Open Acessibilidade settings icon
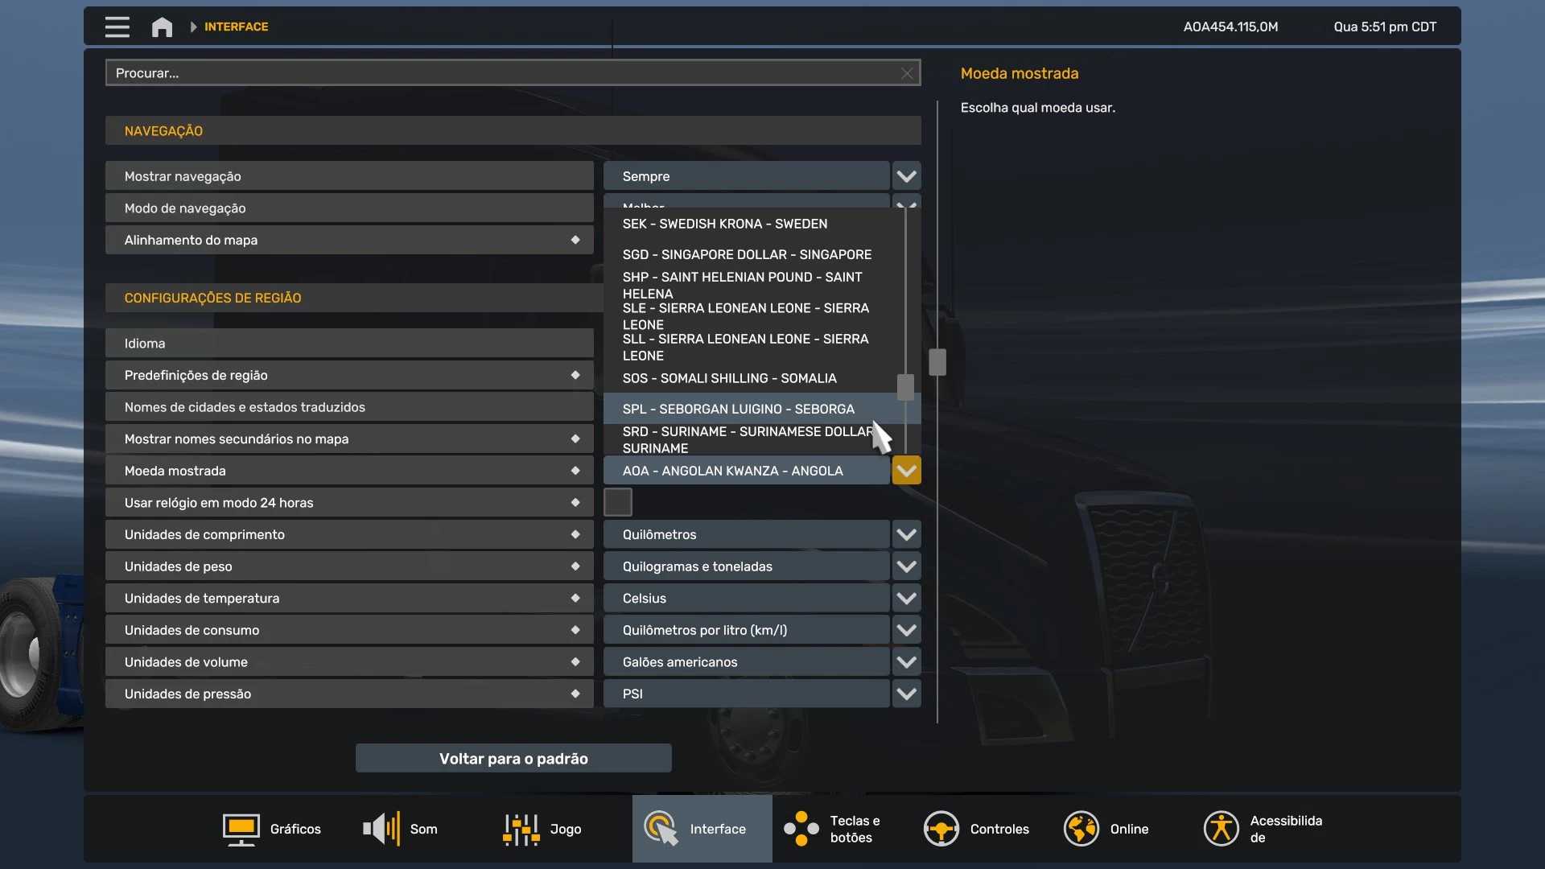This screenshot has width=1545, height=869. tap(1221, 829)
